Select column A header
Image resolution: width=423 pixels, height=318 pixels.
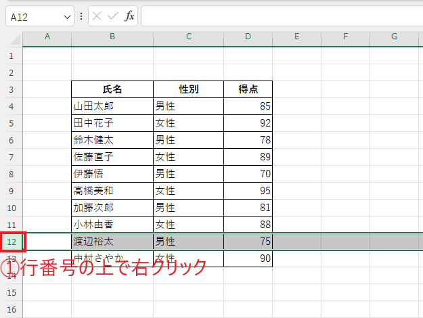pos(47,39)
